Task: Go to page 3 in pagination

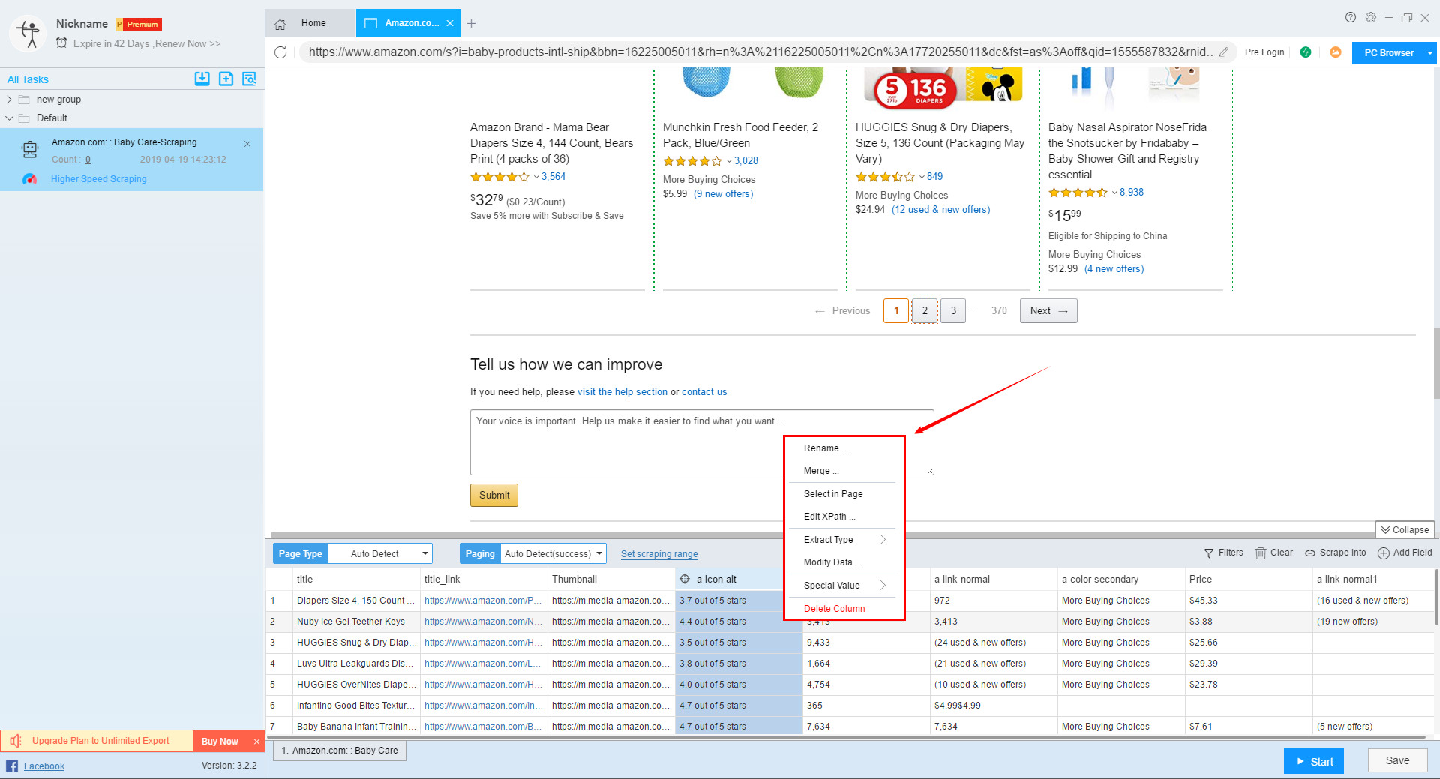Action: (x=953, y=311)
